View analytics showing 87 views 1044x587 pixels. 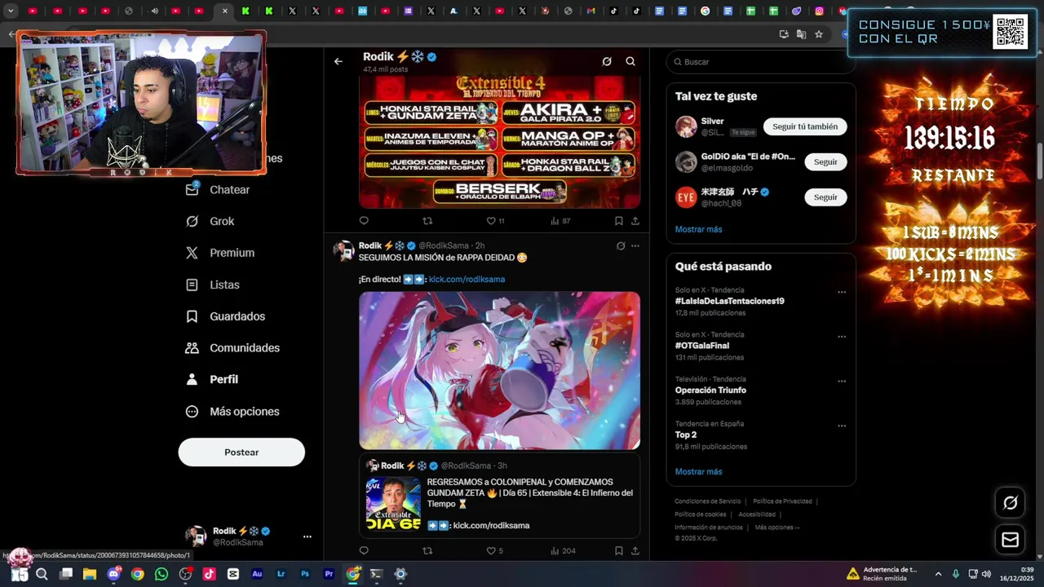[x=560, y=221]
